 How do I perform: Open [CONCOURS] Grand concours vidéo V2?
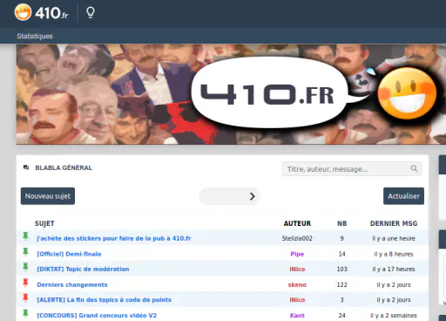click(97, 315)
